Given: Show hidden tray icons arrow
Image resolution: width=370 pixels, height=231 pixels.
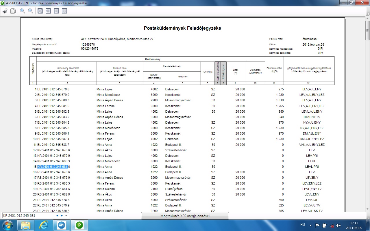Looking at the screenshot, I should click(x=310, y=225).
